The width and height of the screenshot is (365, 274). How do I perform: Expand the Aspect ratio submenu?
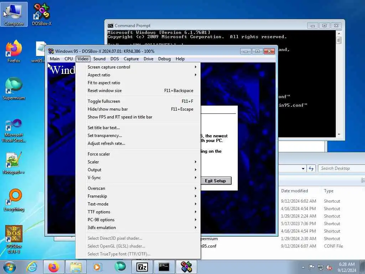tap(138, 75)
